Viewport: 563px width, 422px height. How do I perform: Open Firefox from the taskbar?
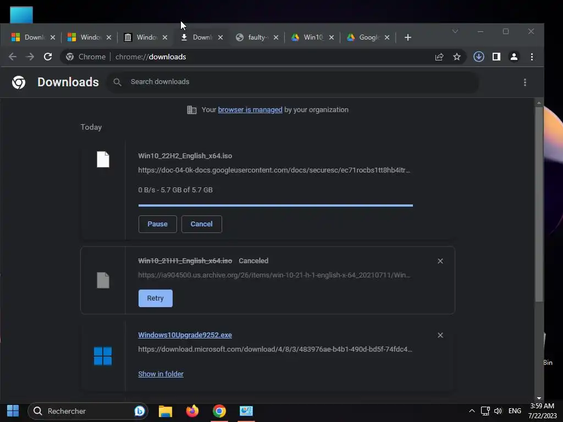pyautogui.click(x=192, y=411)
